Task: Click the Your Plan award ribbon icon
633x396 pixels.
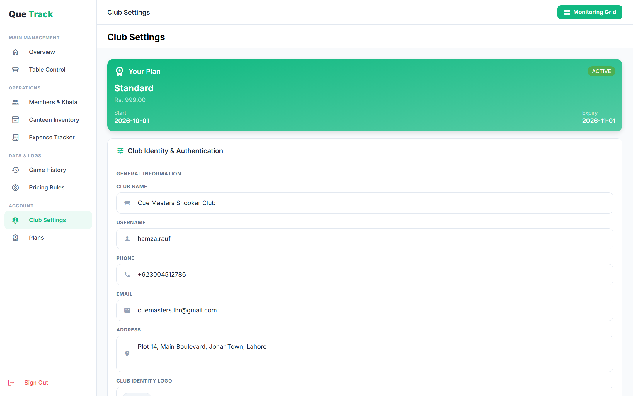Action: click(120, 71)
